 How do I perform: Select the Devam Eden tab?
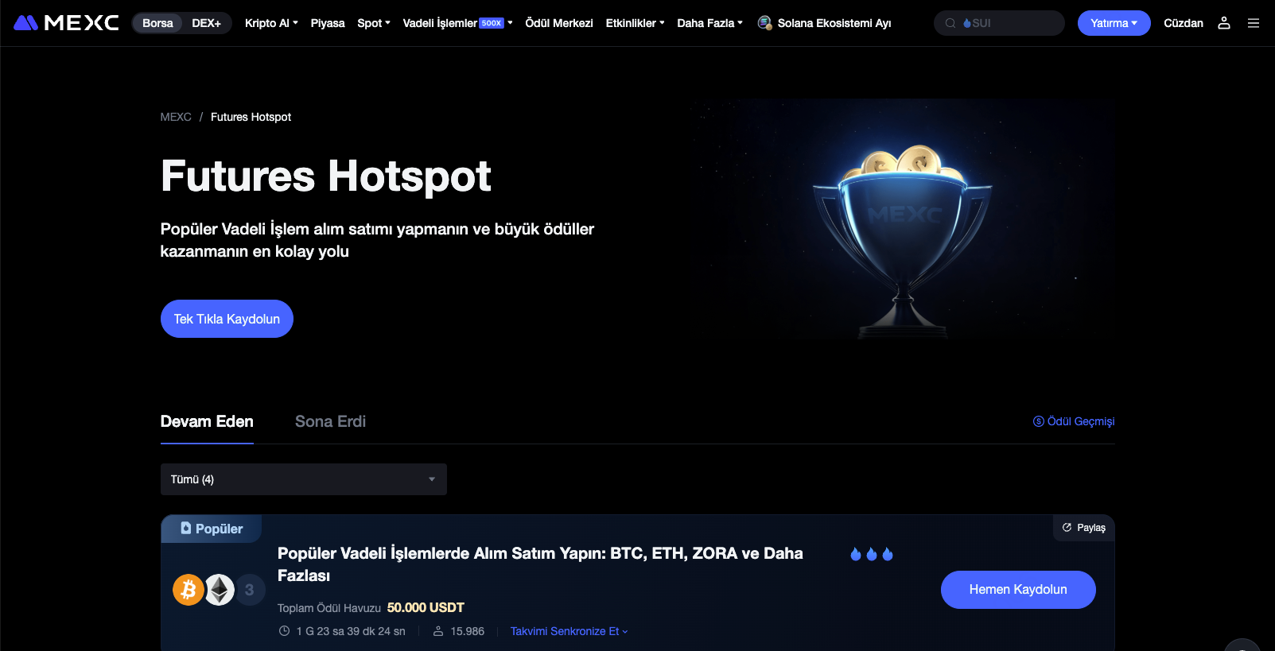click(207, 421)
